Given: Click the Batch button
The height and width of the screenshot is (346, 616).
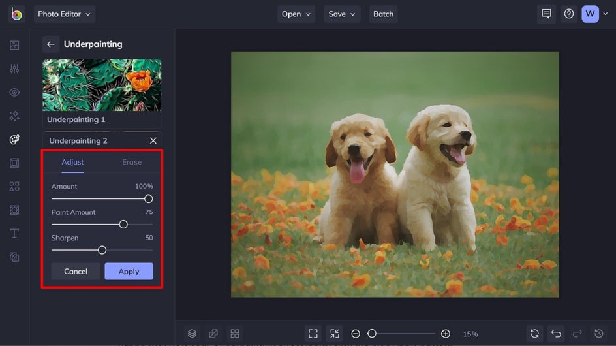Looking at the screenshot, I should [383, 14].
